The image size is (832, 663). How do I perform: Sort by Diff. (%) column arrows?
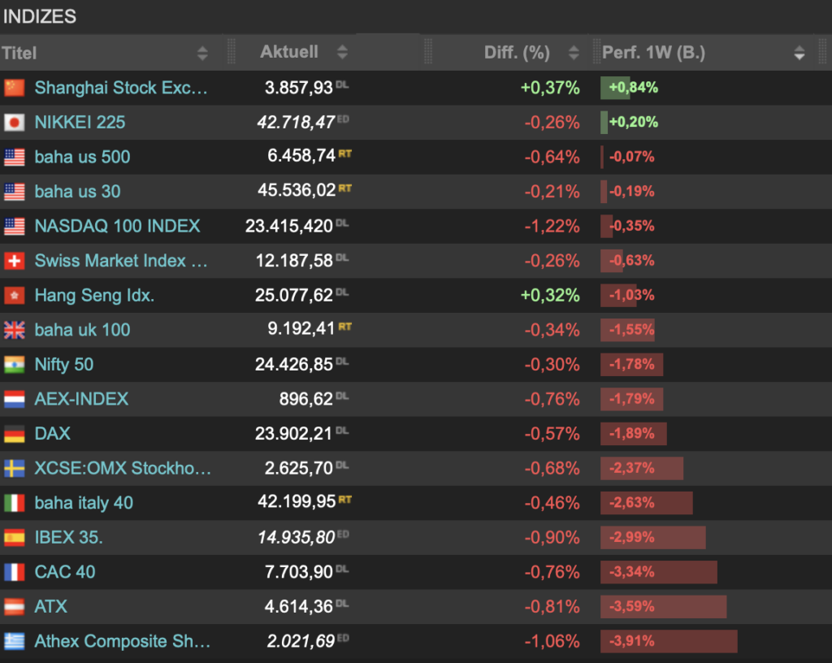point(574,53)
